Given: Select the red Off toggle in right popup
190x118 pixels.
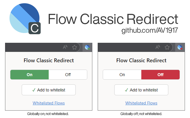Looking at the screenshot, I should pos(161,75).
